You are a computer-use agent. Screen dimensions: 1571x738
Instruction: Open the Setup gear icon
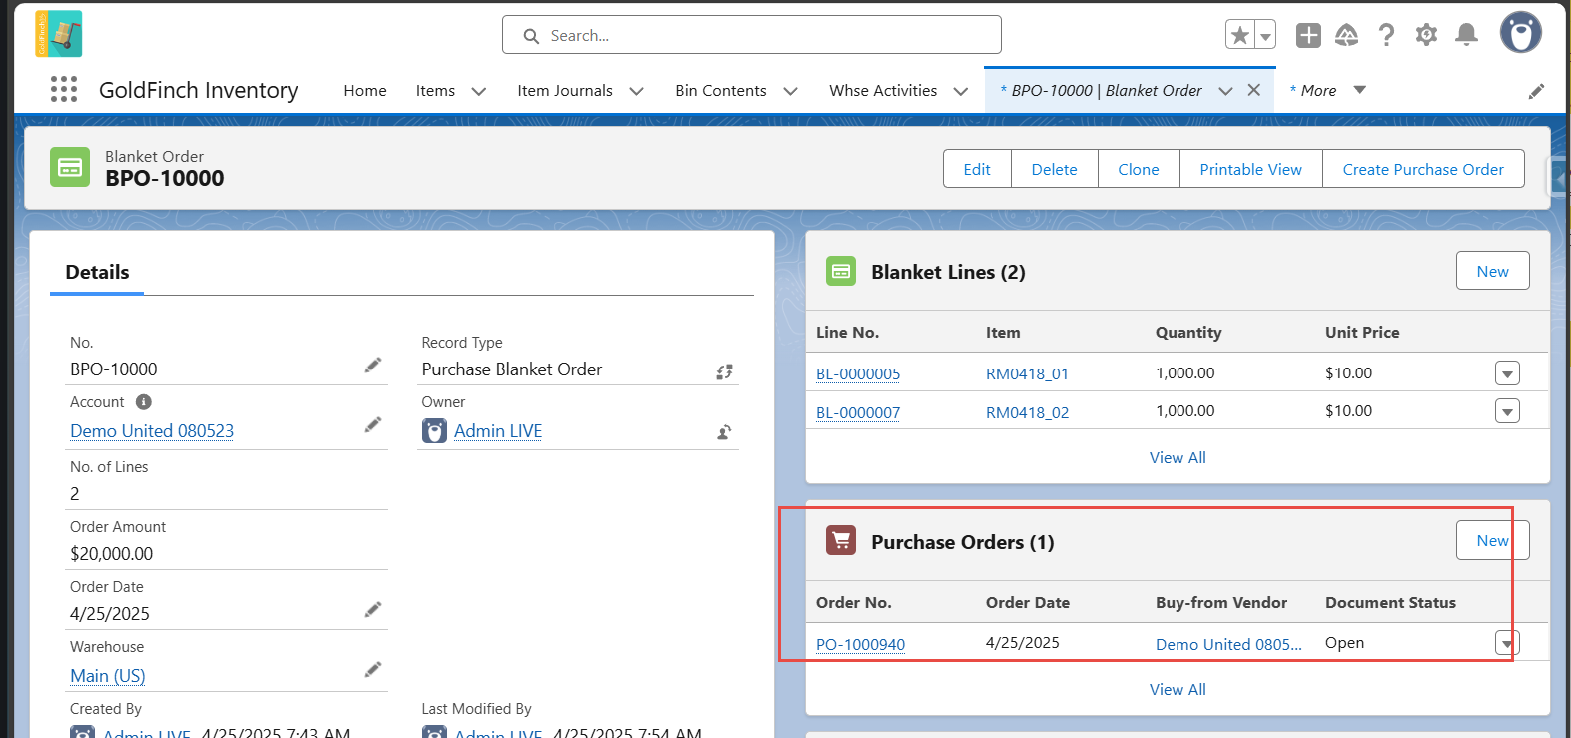point(1426,35)
